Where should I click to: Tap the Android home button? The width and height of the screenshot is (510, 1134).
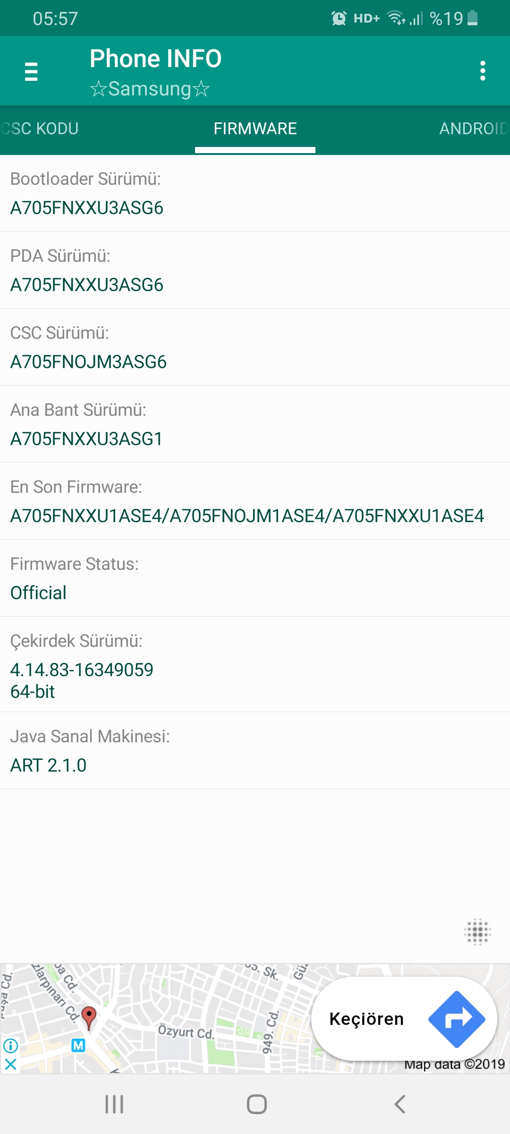coord(256,1104)
